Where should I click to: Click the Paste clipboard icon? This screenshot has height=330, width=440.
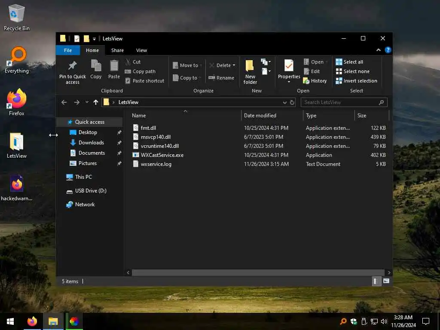[114, 69]
